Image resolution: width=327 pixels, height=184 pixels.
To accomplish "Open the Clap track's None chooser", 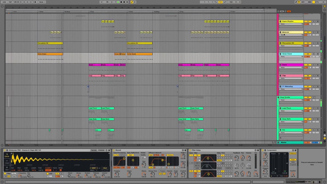I will coord(291,78).
